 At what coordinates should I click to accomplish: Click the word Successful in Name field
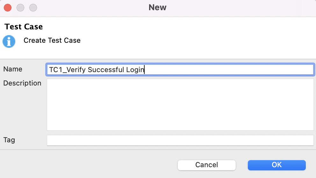104,70
